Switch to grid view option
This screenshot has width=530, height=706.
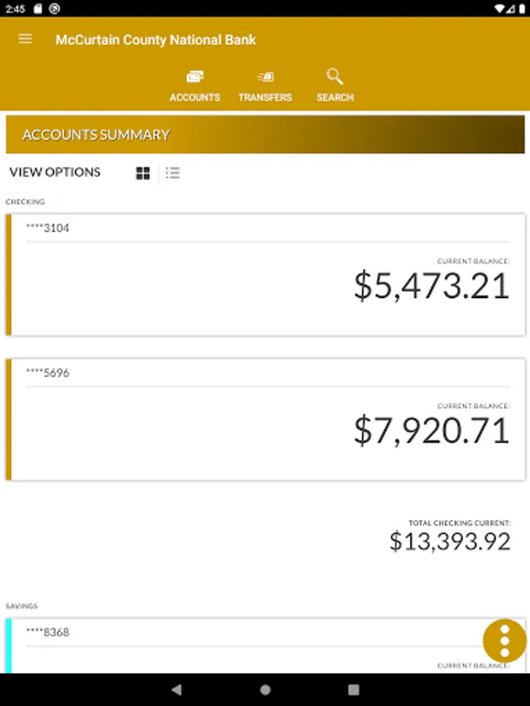click(143, 173)
